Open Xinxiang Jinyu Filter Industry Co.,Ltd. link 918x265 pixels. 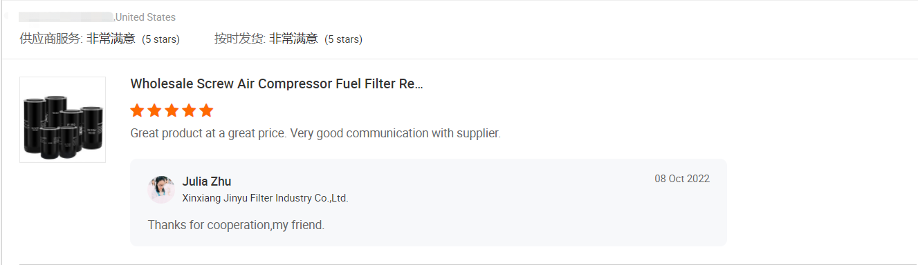click(x=265, y=198)
